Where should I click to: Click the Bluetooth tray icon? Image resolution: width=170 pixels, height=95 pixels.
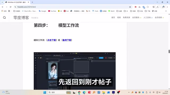143,92
